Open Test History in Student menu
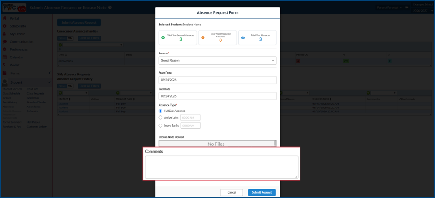Screen dimensions: 435x198 10,102
